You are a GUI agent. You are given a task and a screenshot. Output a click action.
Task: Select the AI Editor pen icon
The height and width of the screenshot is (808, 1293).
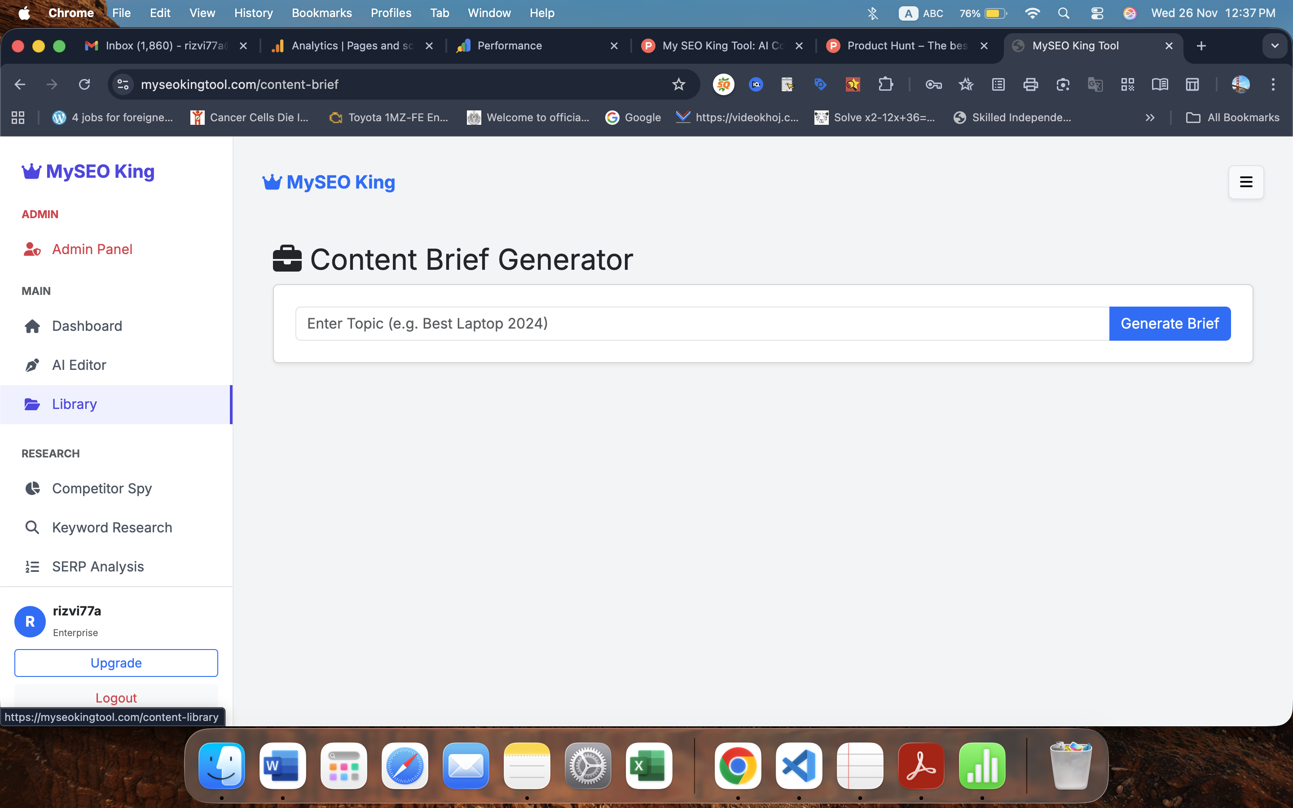[x=32, y=365]
